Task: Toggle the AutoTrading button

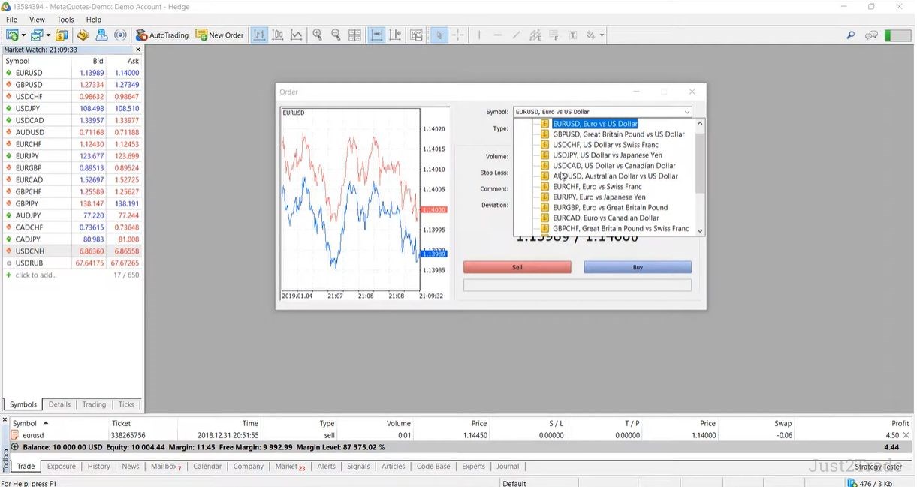Action: pyautogui.click(x=161, y=35)
